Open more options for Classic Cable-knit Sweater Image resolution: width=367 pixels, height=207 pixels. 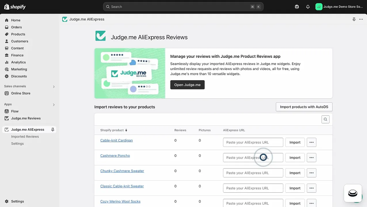311,188
